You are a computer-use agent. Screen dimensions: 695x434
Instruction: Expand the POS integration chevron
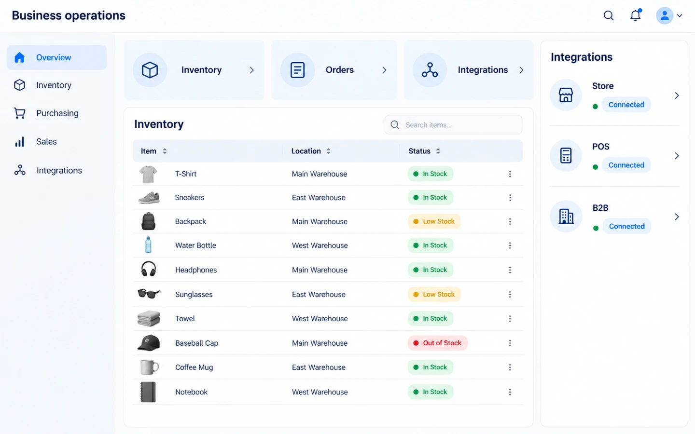[677, 156]
